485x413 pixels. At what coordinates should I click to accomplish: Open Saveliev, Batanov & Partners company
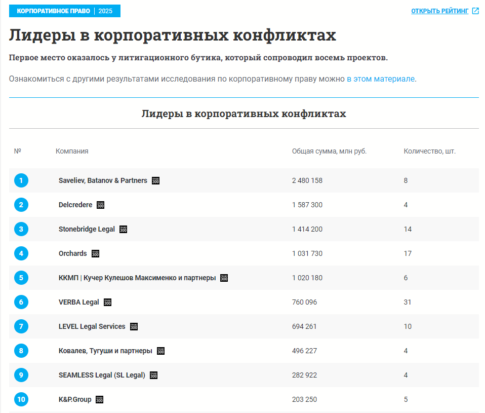(x=103, y=180)
